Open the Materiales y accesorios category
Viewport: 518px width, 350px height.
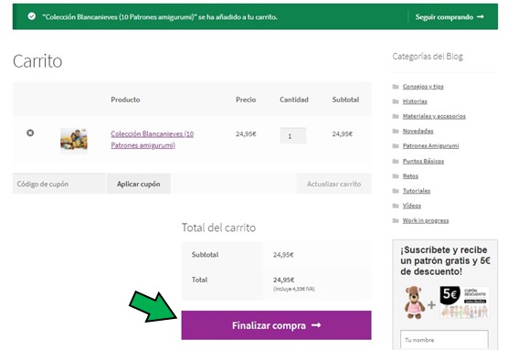coord(434,116)
